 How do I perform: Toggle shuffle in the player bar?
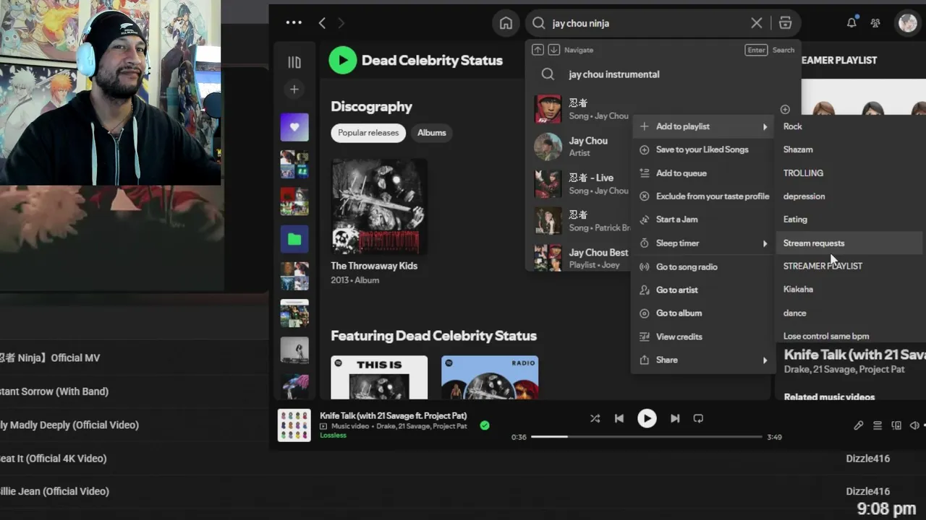pyautogui.click(x=595, y=418)
